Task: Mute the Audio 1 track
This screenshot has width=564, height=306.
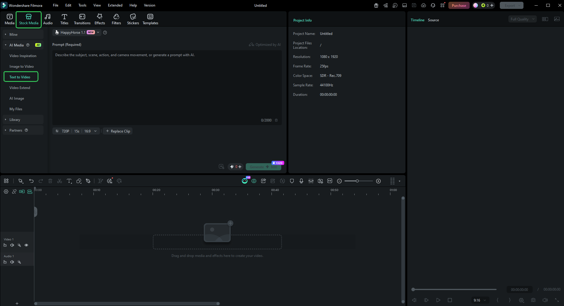Action: 12,262
